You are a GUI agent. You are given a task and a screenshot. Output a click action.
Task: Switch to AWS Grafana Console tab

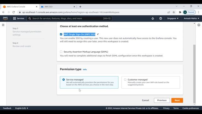pyautogui.click(x=19, y=7)
